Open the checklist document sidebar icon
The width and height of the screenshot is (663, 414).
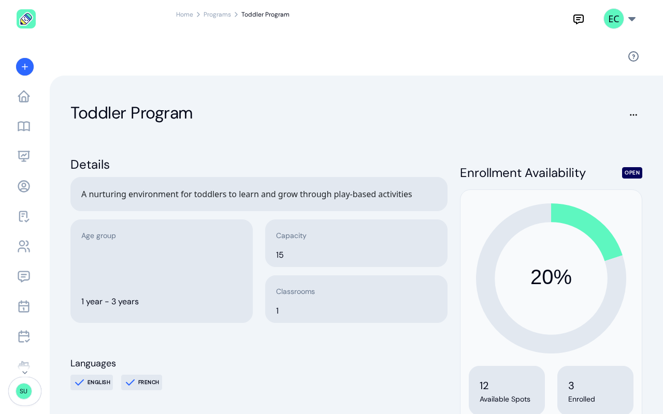pos(24,216)
